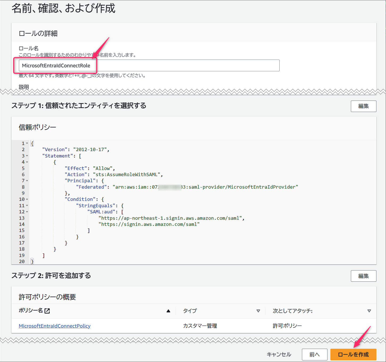
Task: Click line number 20 in the gutter
Action: [x=22, y=261]
